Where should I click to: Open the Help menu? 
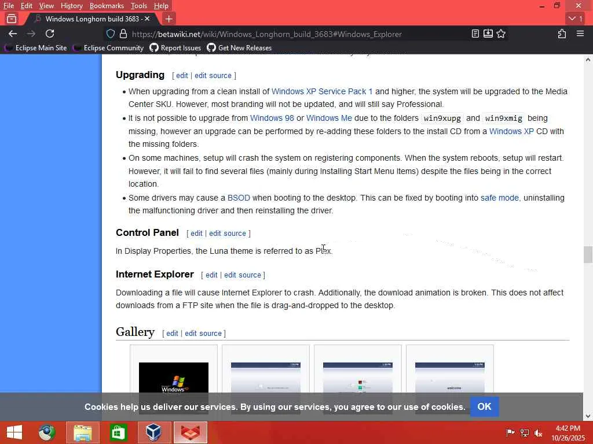point(161,6)
